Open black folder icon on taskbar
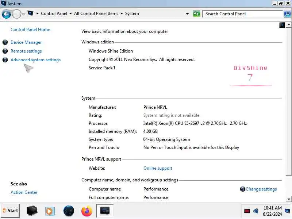The height and width of the screenshot is (219, 292). (32, 211)
